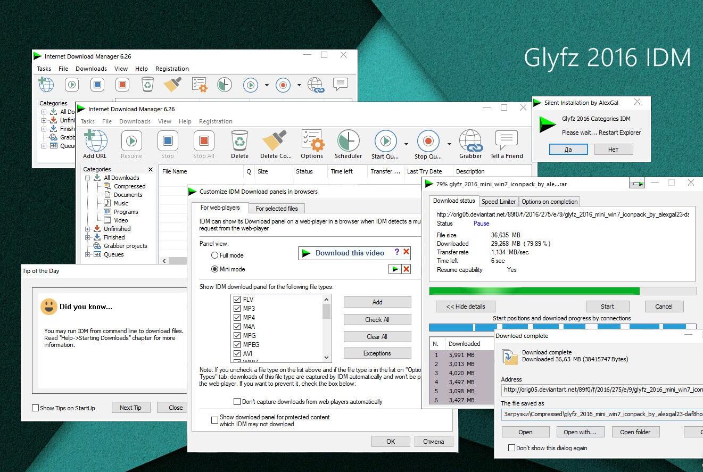Click the Delete recycle bin icon

click(x=239, y=141)
